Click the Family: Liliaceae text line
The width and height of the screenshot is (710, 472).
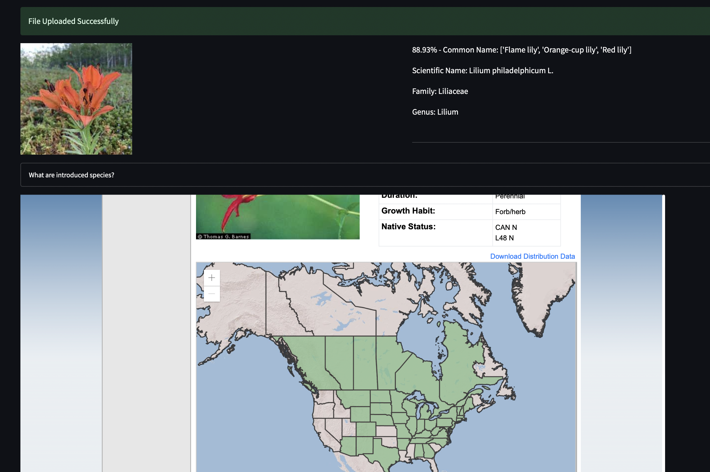(440, 91)
